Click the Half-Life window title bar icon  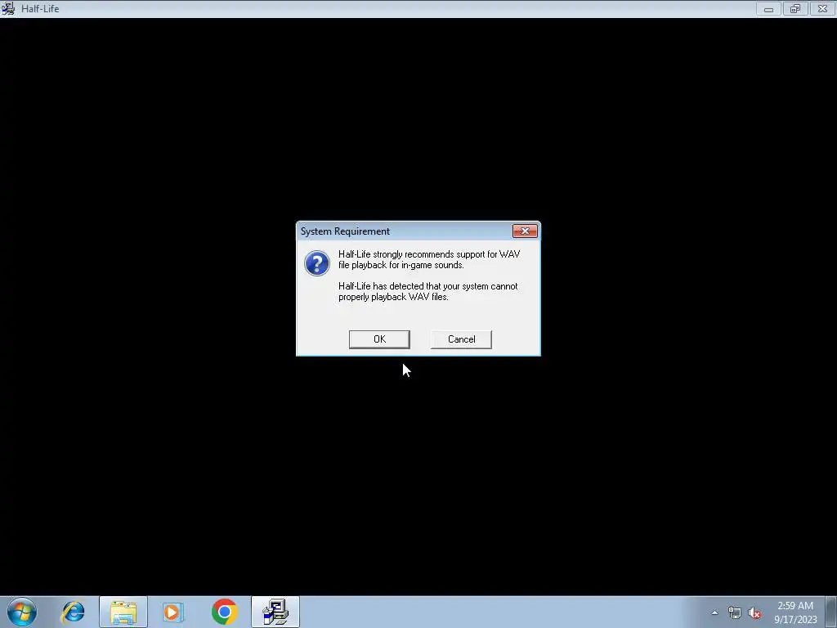8,8
